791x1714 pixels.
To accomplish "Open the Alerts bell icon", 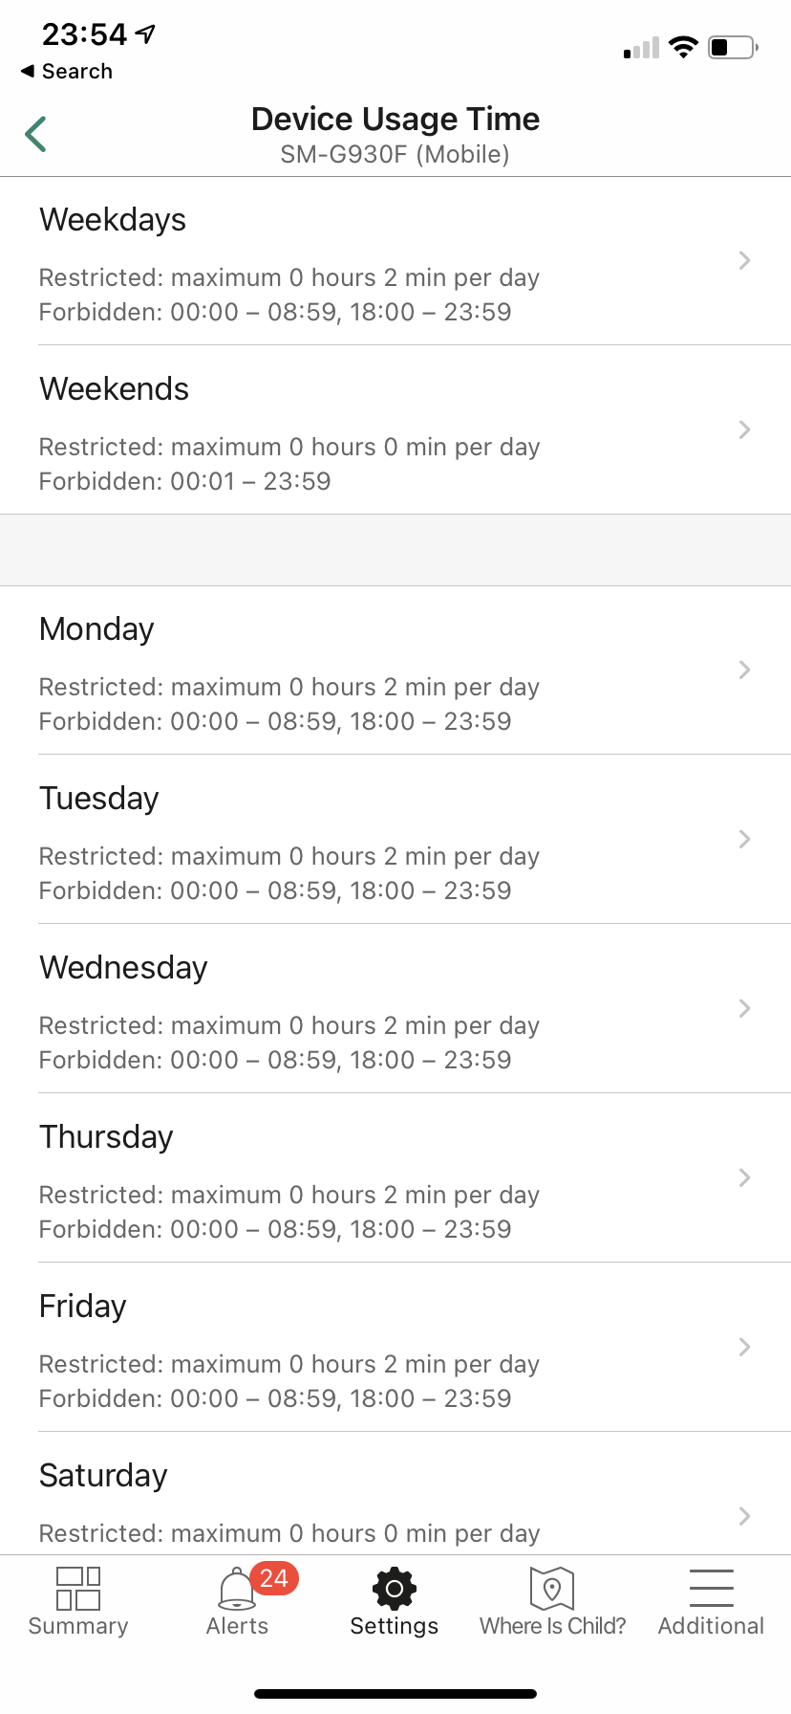I will coord(236,1590).
